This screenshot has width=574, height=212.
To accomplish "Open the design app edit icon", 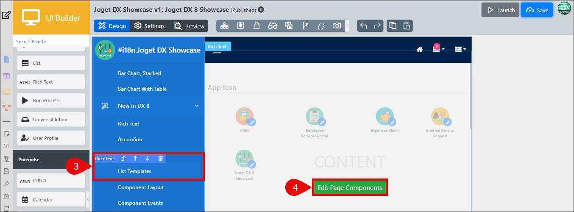I will [6, 16].
